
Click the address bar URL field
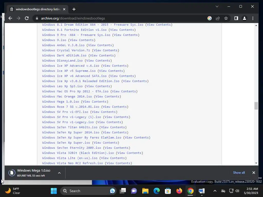point(121,18)
